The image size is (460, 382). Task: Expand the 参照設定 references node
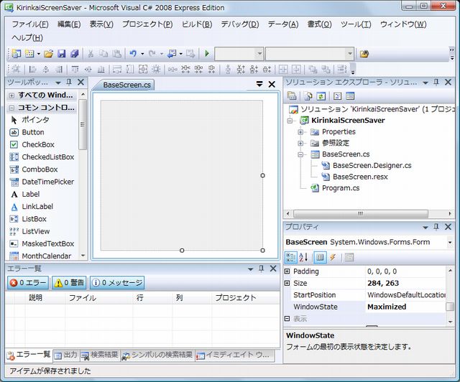(x=300, y=143)
